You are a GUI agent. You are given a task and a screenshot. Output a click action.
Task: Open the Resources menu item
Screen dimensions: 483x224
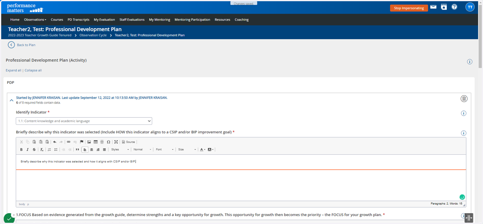[223, 19]
